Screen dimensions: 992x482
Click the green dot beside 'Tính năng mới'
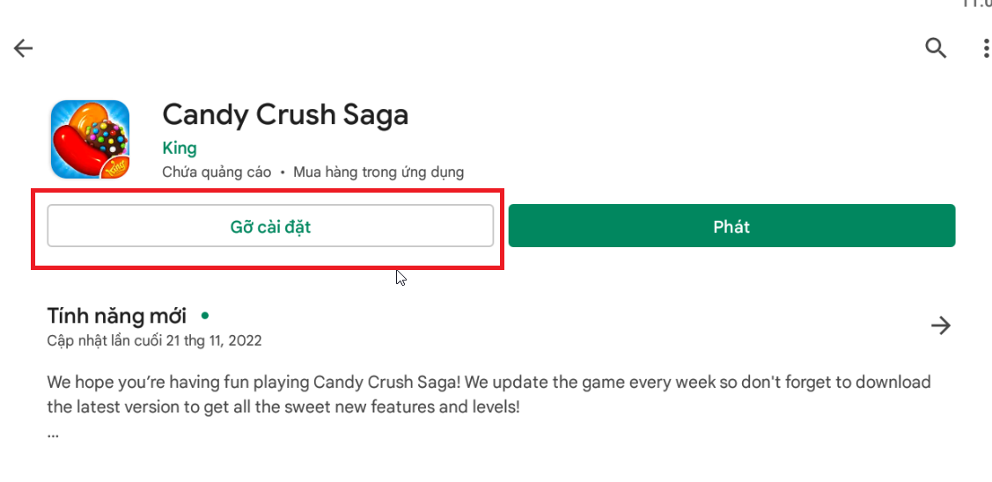(204, 314)
